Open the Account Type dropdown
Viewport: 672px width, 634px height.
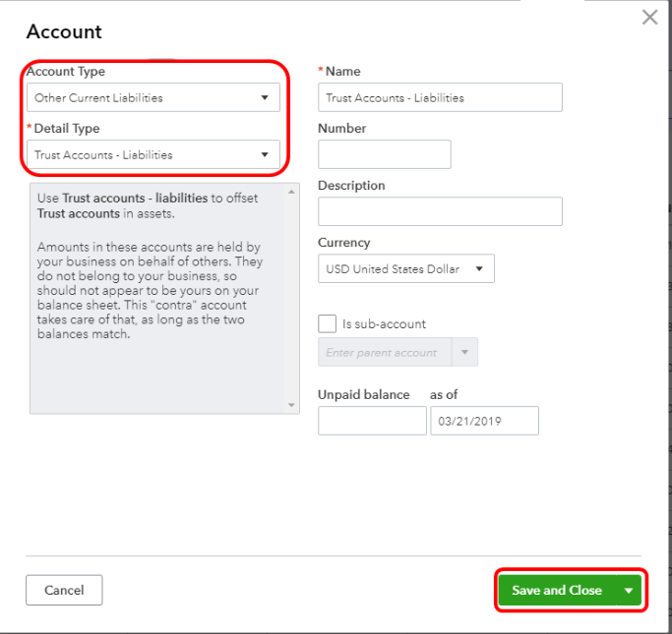pyautogui.click(x=153, y=97)
